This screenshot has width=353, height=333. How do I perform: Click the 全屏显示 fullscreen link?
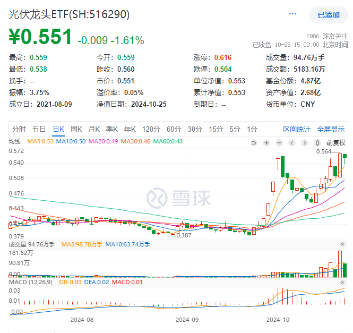tap(331, 130)
